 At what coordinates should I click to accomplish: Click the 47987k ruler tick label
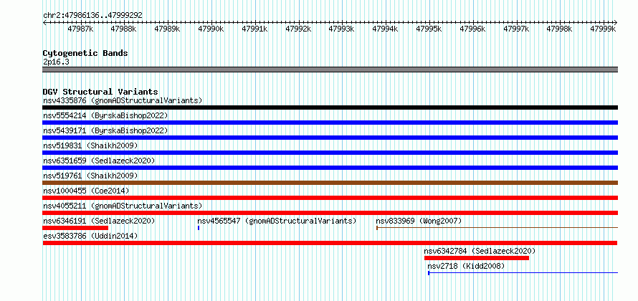coord(80,29)
